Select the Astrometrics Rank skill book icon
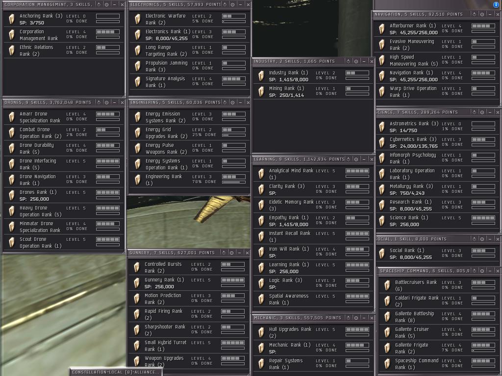 click(x=381, y=127)
